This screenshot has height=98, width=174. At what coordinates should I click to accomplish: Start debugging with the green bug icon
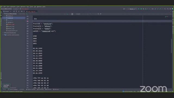(x=141, y=9)
